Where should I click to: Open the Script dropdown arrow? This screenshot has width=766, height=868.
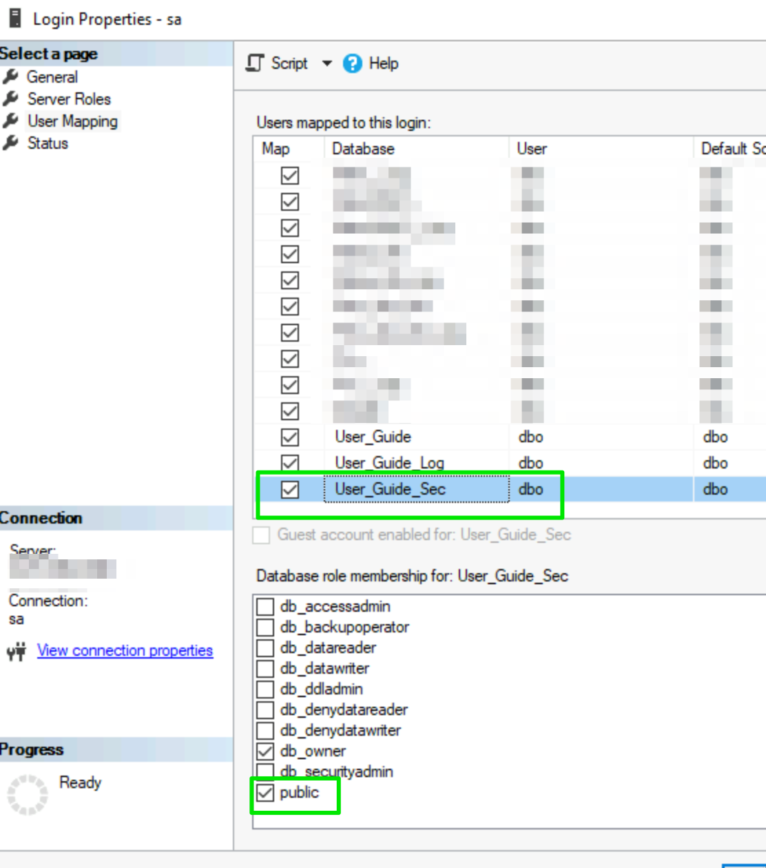327,63
